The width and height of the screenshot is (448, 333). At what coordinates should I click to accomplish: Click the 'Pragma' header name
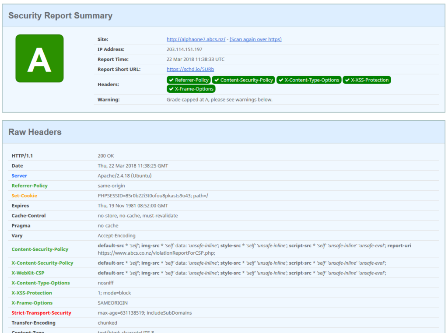point(21,226)
